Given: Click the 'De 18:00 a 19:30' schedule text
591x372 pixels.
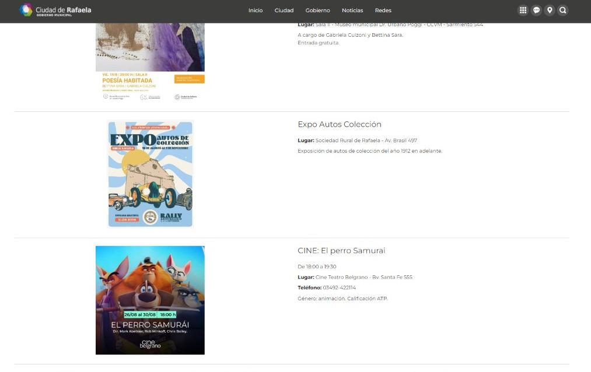Looking at the screenshot, I should [x=317, y=266].
